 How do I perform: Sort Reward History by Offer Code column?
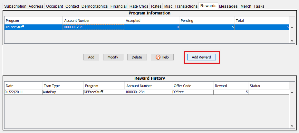pos(192,86)
